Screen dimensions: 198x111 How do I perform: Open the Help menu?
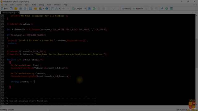point(66,5)
